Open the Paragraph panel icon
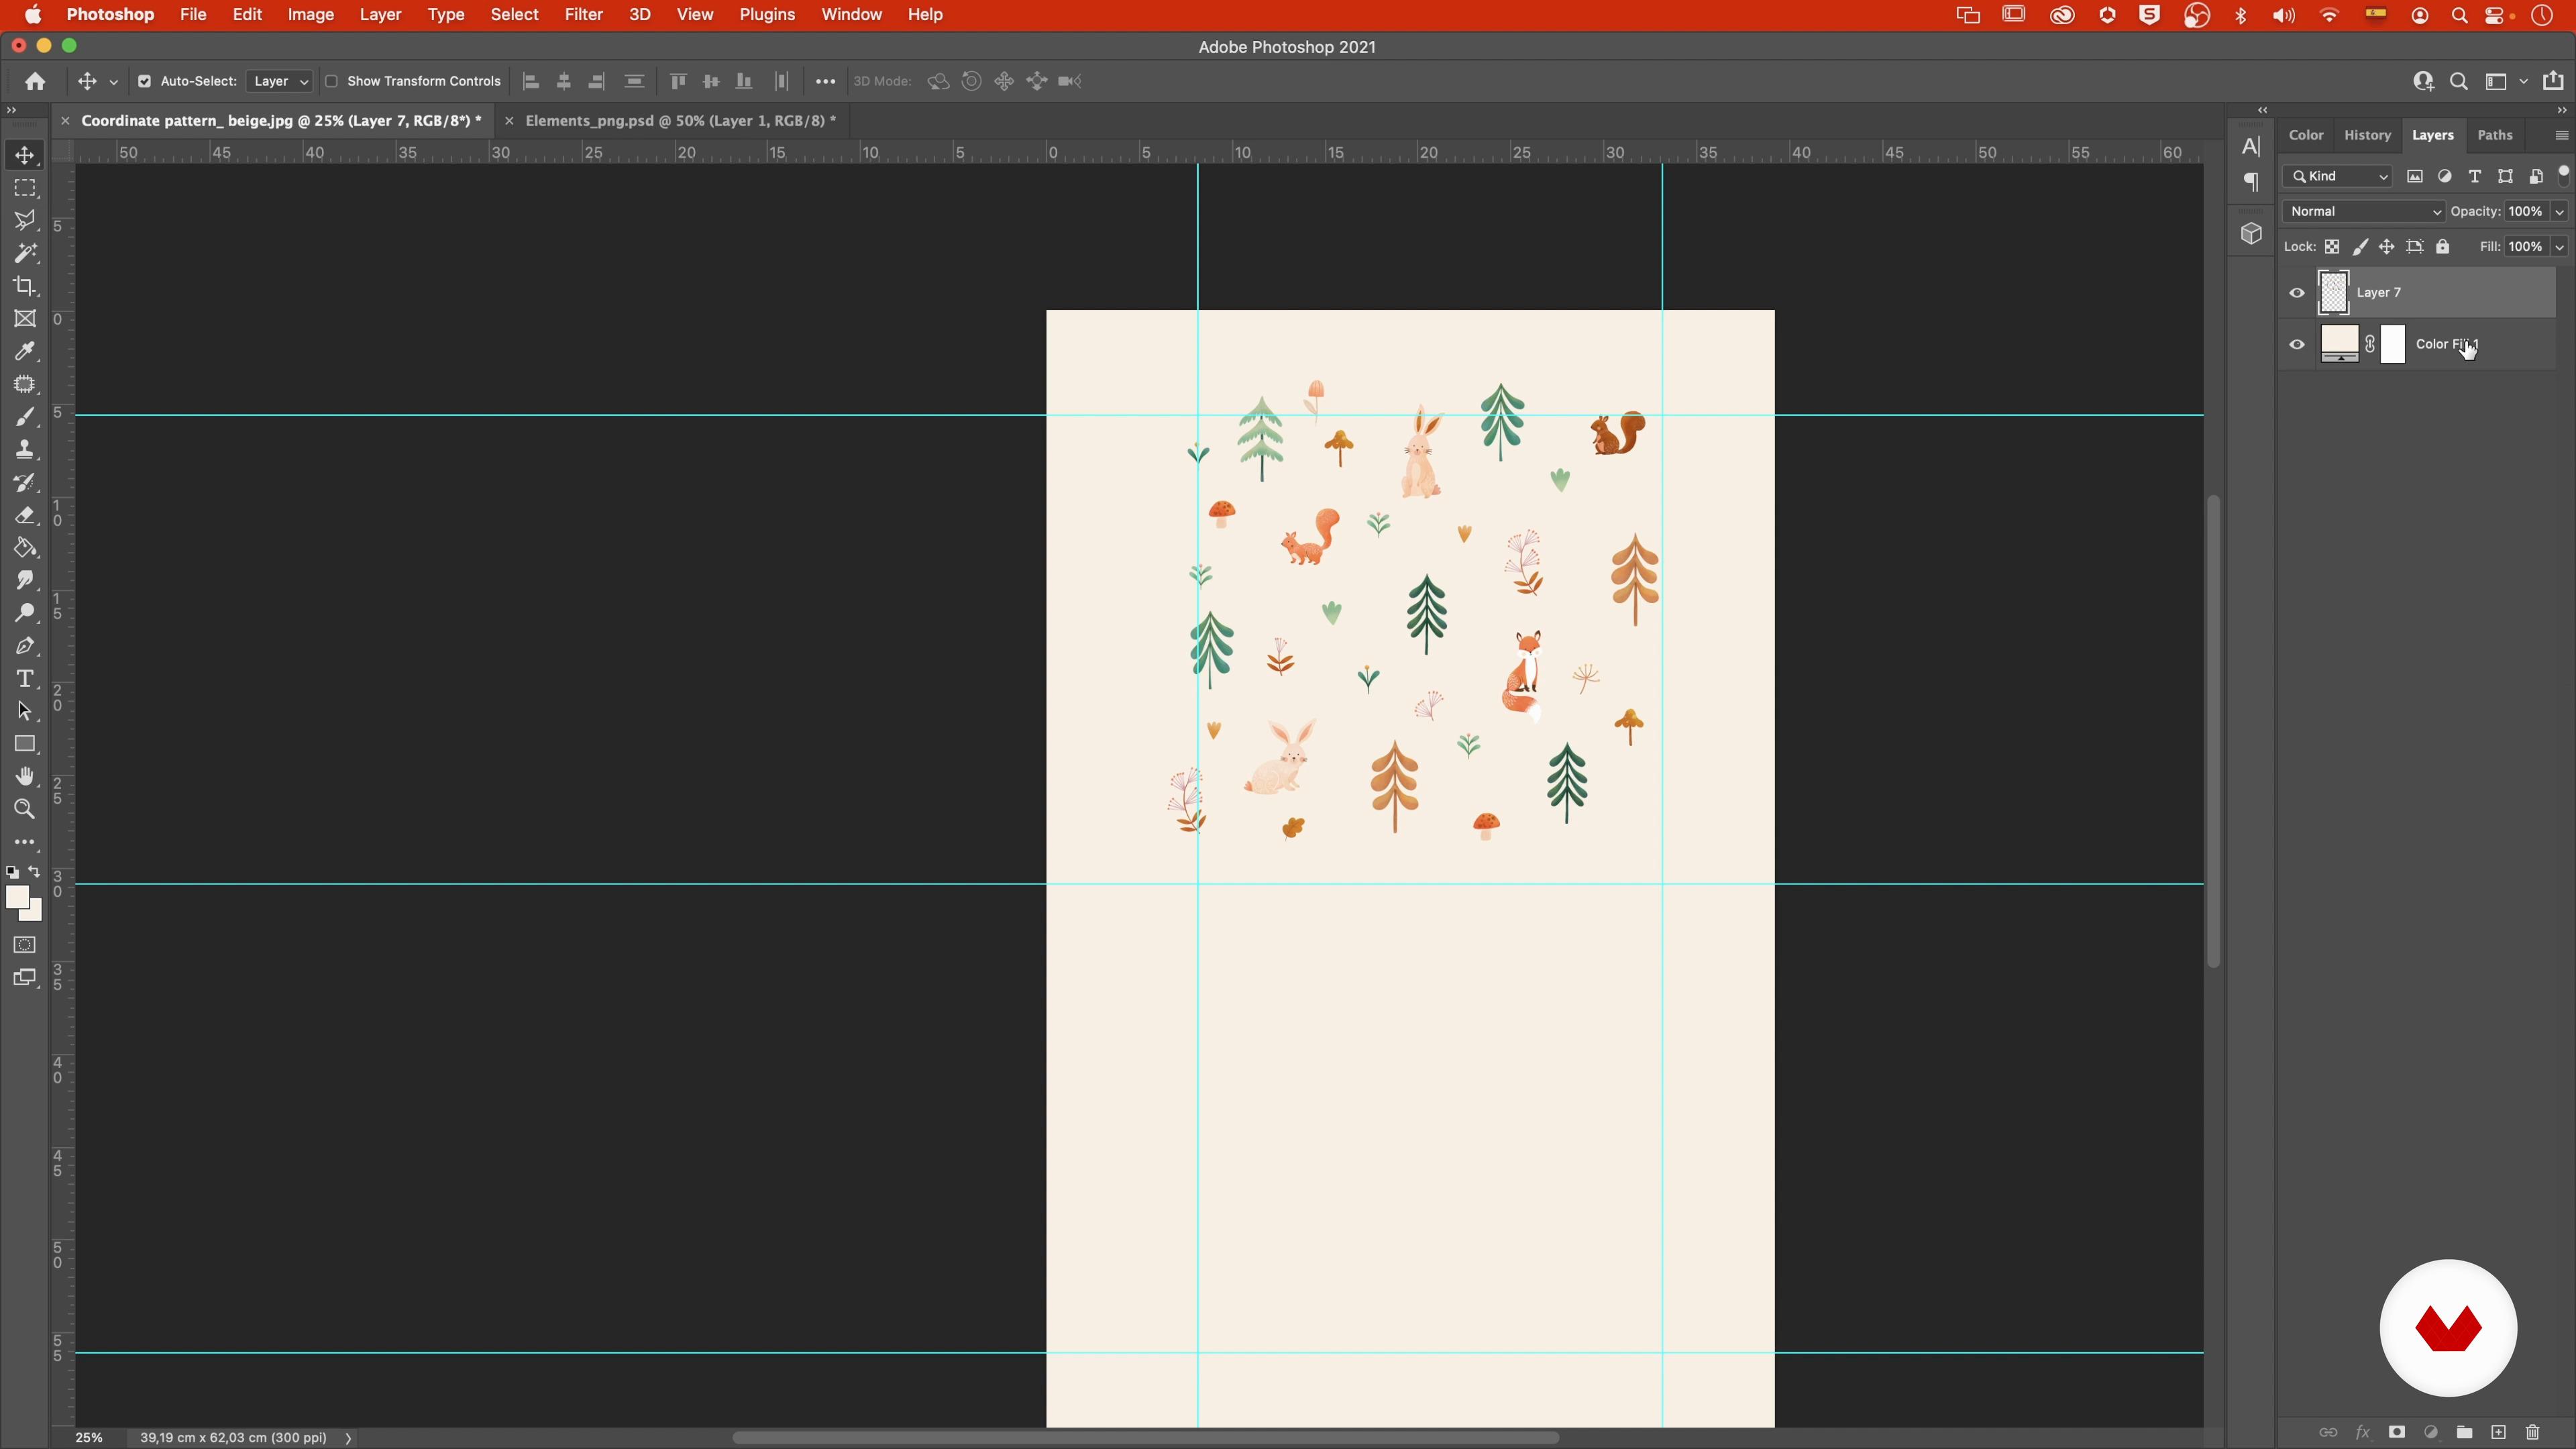Image resolution: width=2576 pixels, height=1449 pixels. coord(2251,182)
